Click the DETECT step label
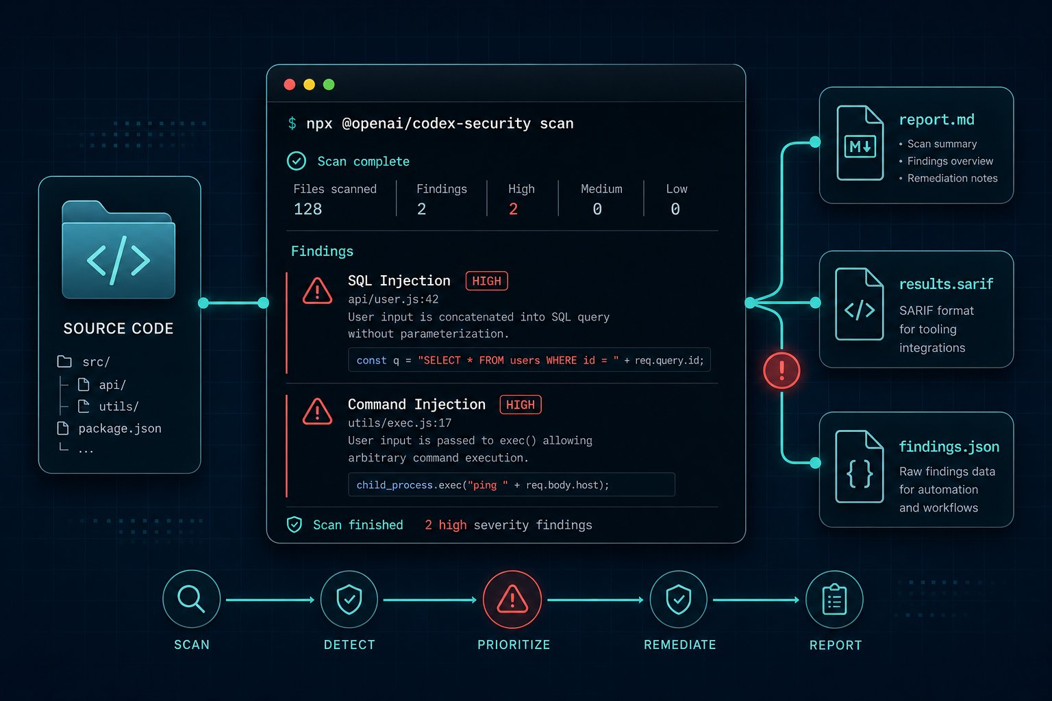The image size is (1052, 701). coord(349,645)
